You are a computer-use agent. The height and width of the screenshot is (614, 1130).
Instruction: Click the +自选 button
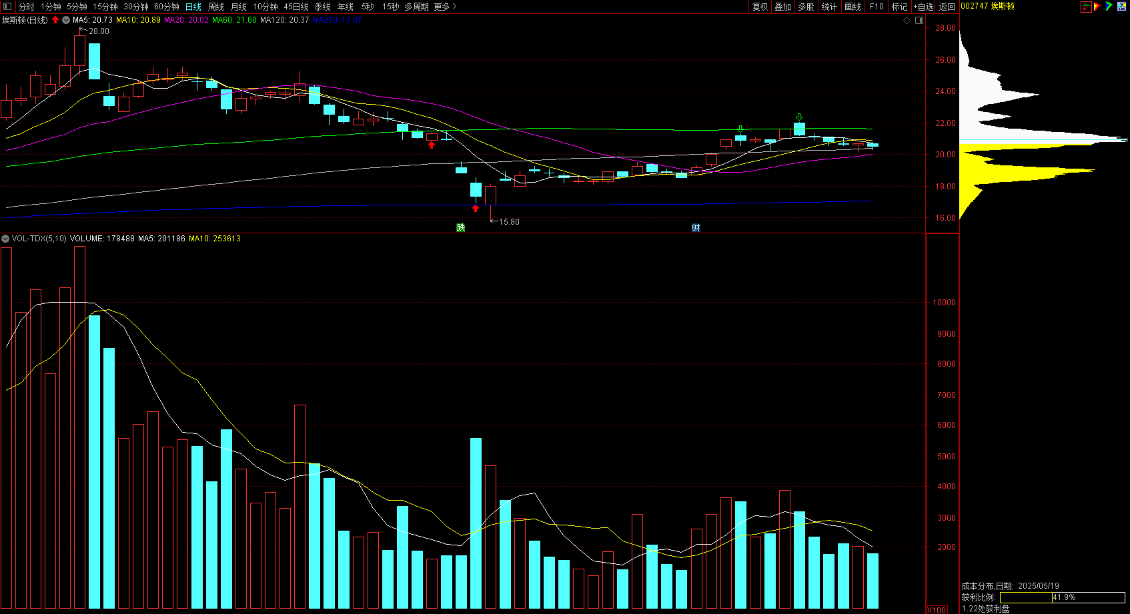[923, 7]
